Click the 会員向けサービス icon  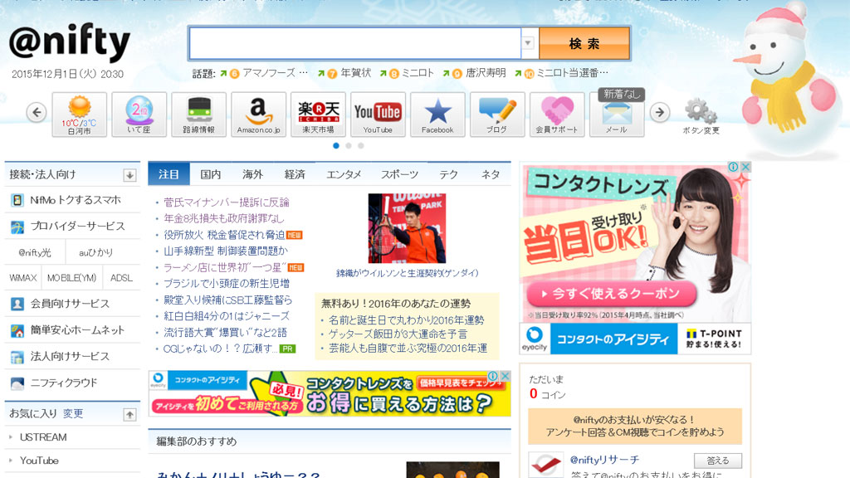[x=17, y=304]
